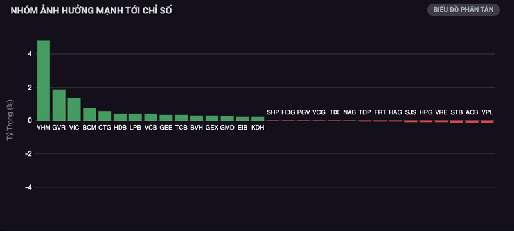Click the HPG ticker label
514x231 pixels.
click(426, 112)
